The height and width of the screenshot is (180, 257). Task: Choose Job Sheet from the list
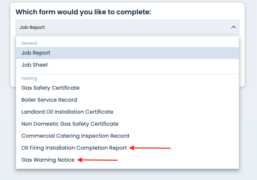34,65
